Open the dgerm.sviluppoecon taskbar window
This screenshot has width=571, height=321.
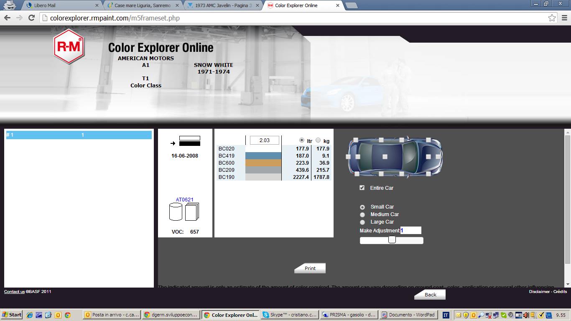[170, 315]
